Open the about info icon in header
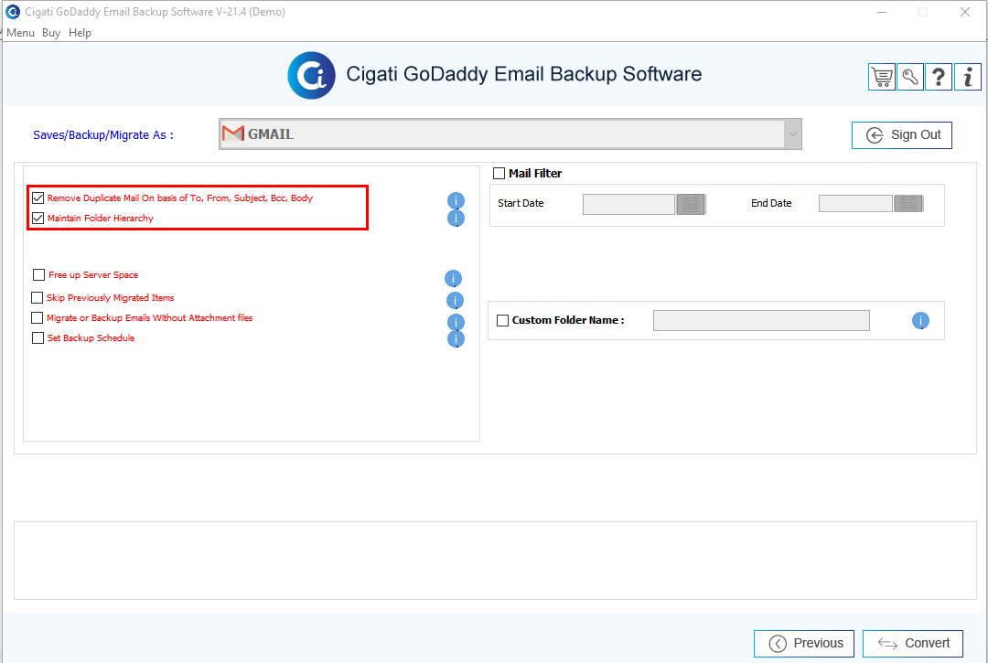The image size is (988, 663). pos(968,78)
